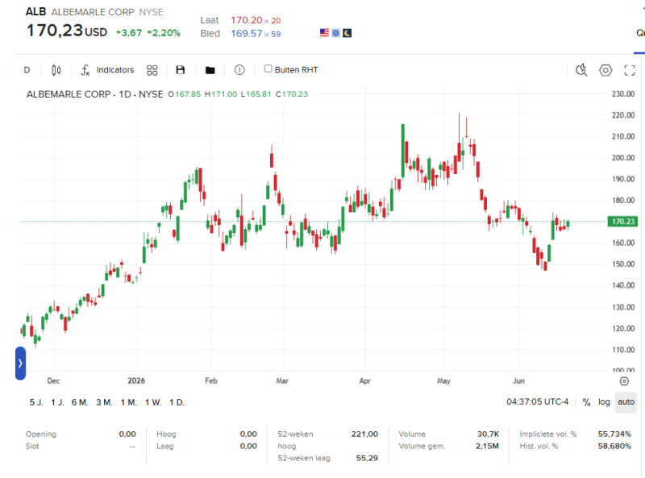Change the D interval selector
645x478 pixels.
27,70
